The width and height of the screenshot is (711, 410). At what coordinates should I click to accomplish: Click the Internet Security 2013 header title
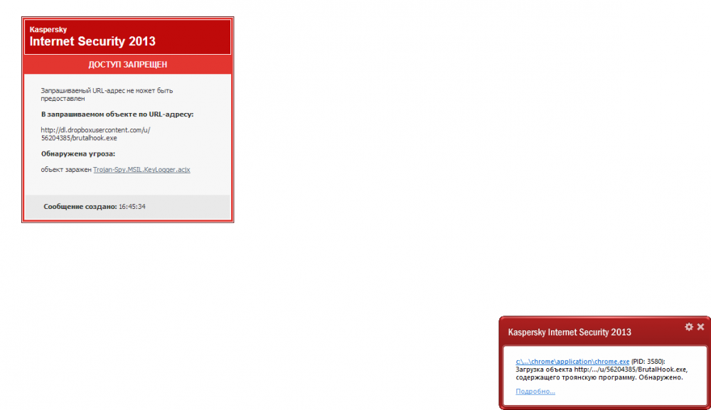click(x=92, y=41)
